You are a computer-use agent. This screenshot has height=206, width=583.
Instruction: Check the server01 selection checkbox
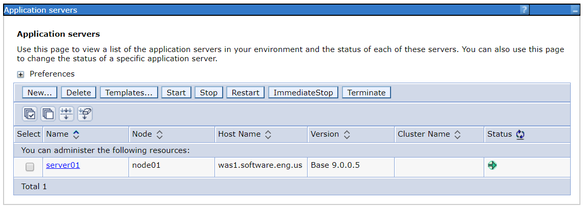[x=30, y=167]
